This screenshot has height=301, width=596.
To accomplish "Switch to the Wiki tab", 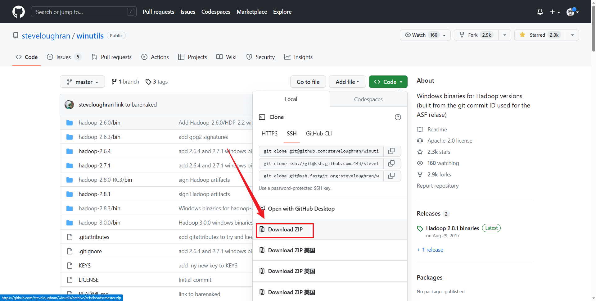I will [x=226, y=57].
